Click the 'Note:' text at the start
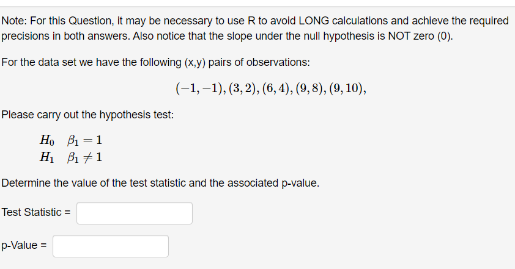The height and width of the screenshot is (269, 515). coord(14,21)
